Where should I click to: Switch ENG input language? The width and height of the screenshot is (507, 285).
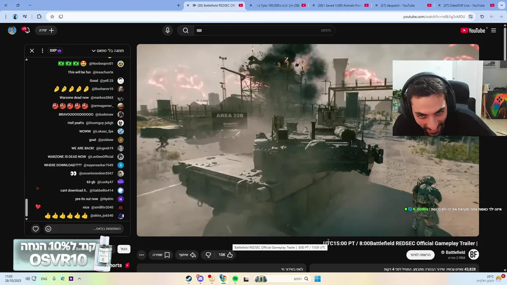coord(44,279)
